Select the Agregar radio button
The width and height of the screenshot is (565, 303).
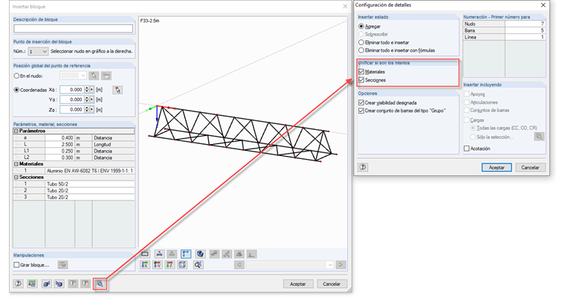pyautogui.click(x=361, y=26)
